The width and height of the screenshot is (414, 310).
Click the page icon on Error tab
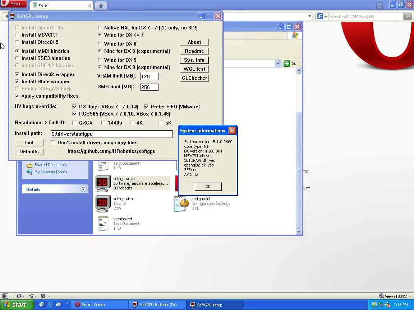click(x=34, y=5)
